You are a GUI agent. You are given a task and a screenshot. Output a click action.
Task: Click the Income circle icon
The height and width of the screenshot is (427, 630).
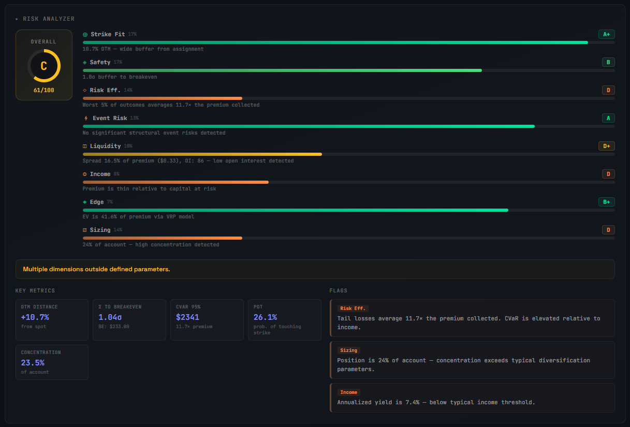click(85, 174)
